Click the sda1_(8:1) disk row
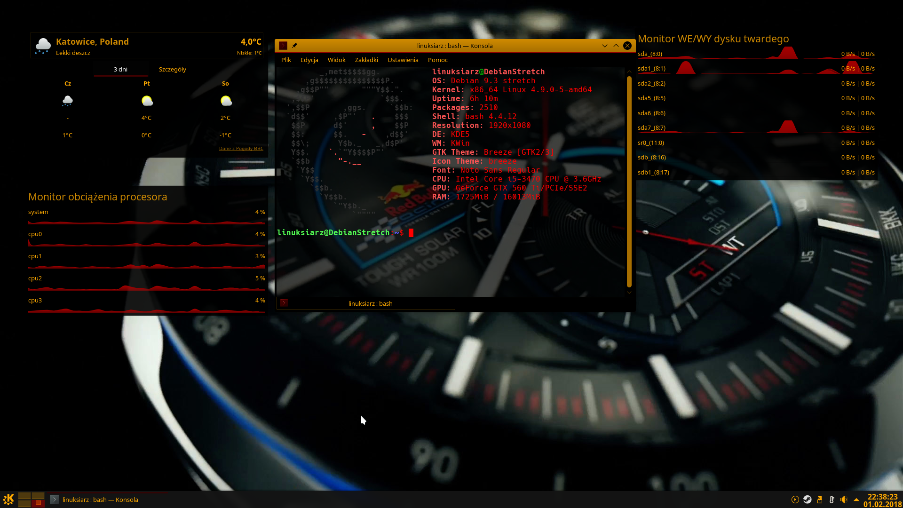The image size is (903, 508). point(756,68)
